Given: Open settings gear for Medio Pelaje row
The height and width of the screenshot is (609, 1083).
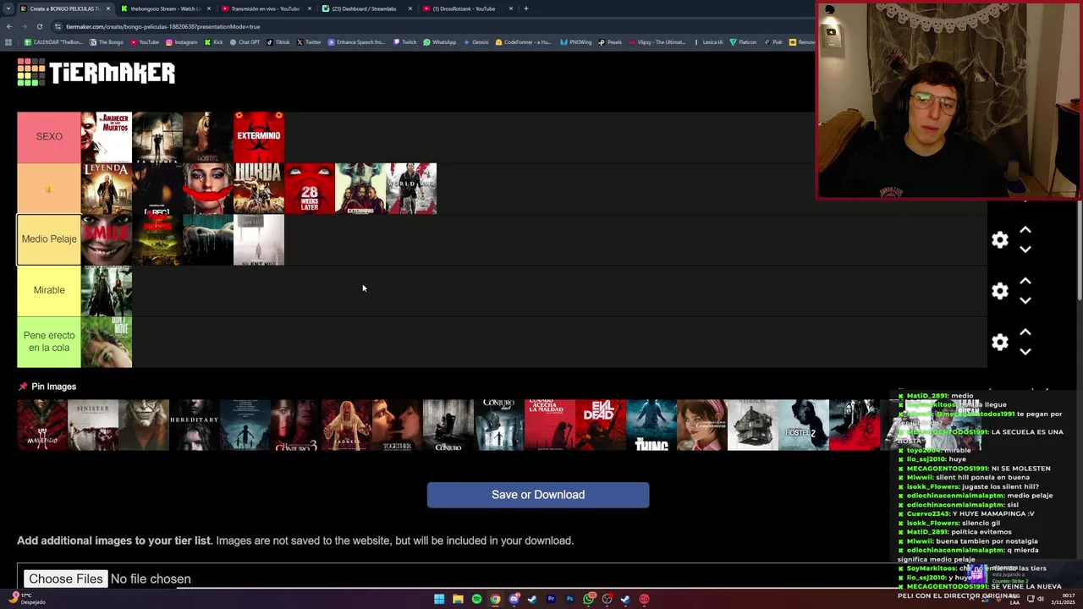Looking at the screenshot, I should coord(1000,239).
